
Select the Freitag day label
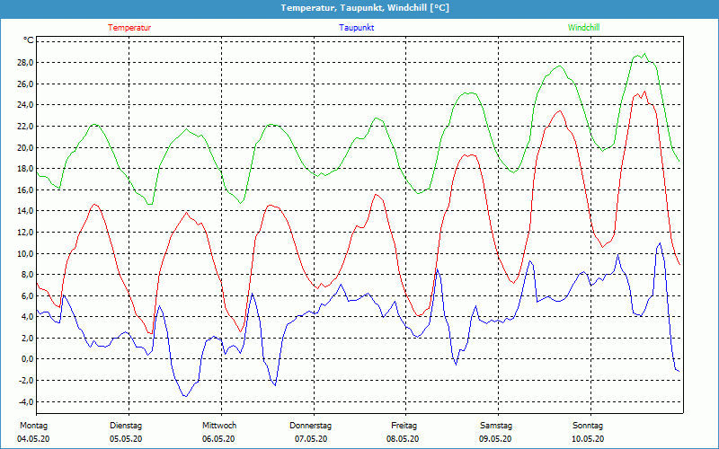point(404,426)
